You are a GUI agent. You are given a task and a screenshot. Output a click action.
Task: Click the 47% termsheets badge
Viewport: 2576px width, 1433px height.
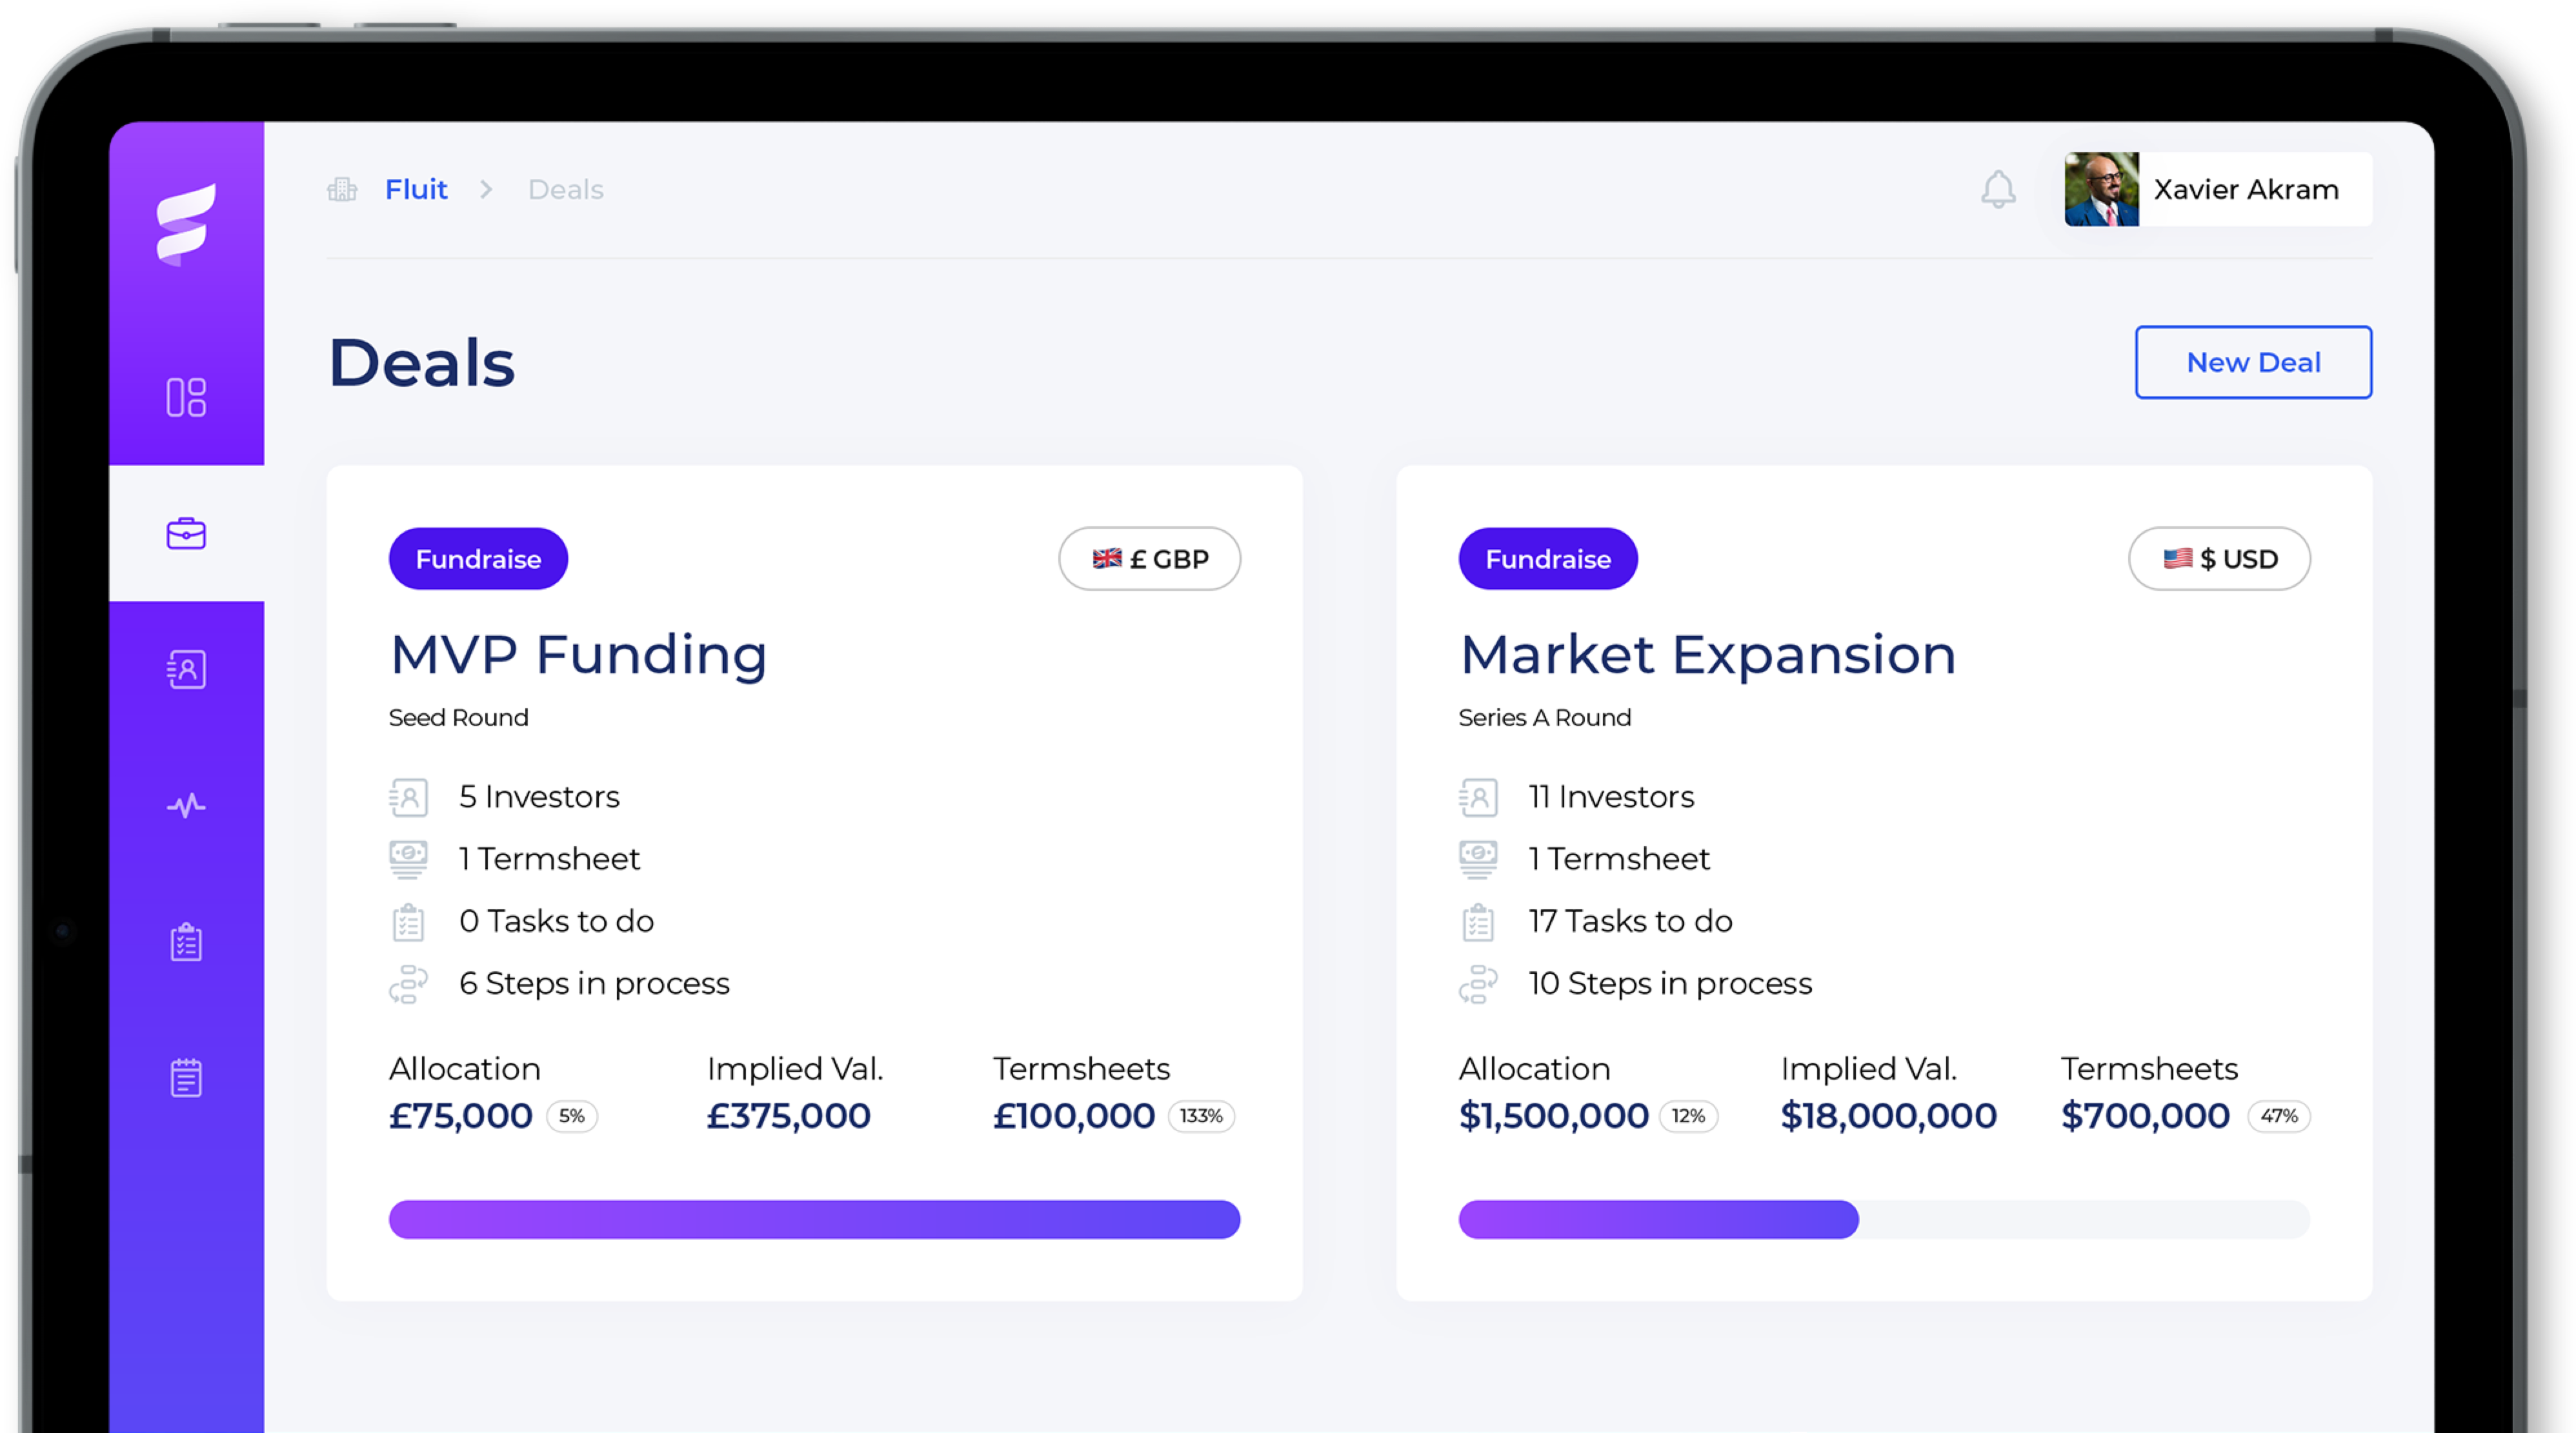pyautogui.click(x=2279, y=1116)
